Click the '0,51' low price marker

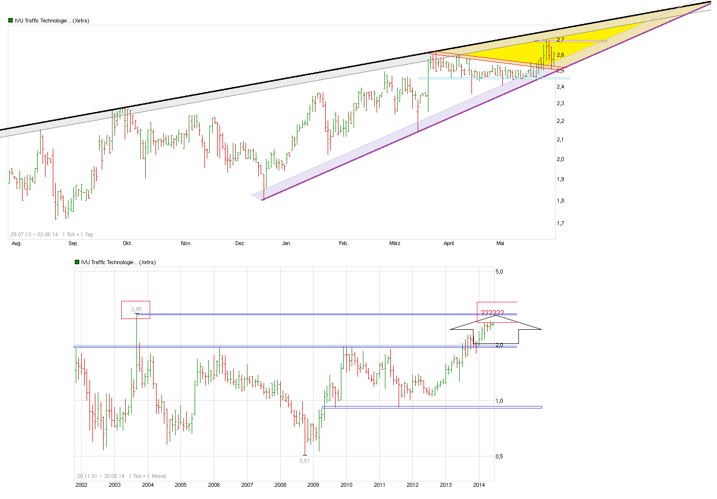(305, 460)
